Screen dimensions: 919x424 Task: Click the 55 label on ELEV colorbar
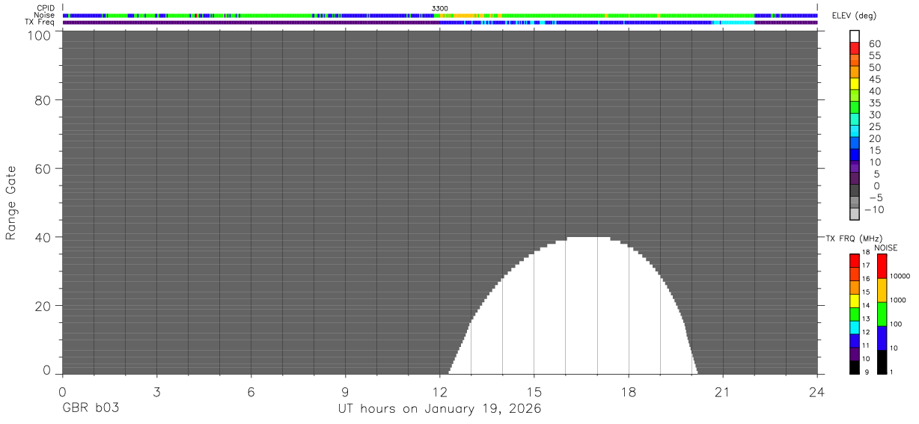click(x=875, y=55)
